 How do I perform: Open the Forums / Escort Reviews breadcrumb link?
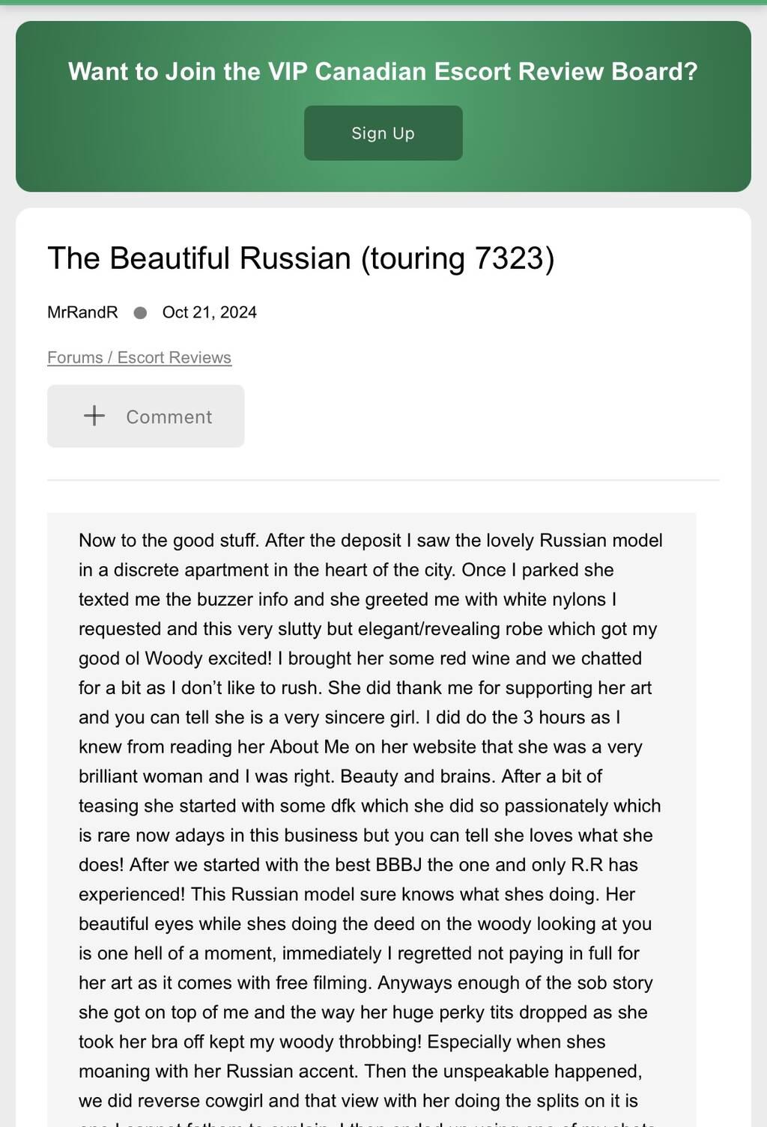pyautogui.click(x=139, y=357)
